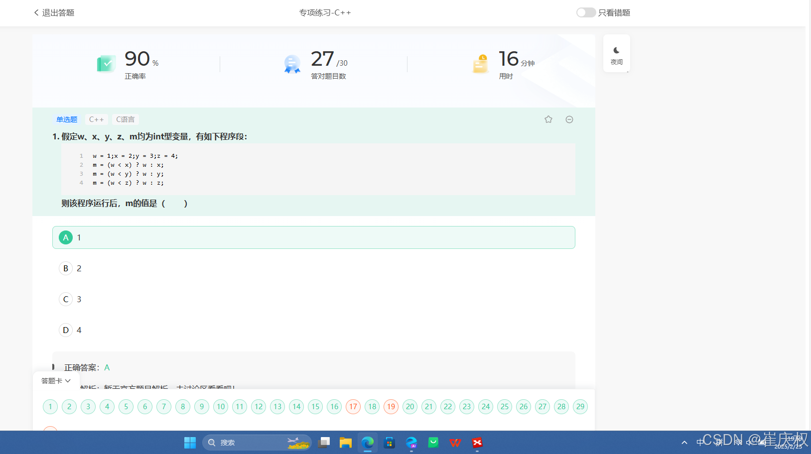Select question 28 in answer card
The image size is (811, 454).
click(x=561, y=407)
